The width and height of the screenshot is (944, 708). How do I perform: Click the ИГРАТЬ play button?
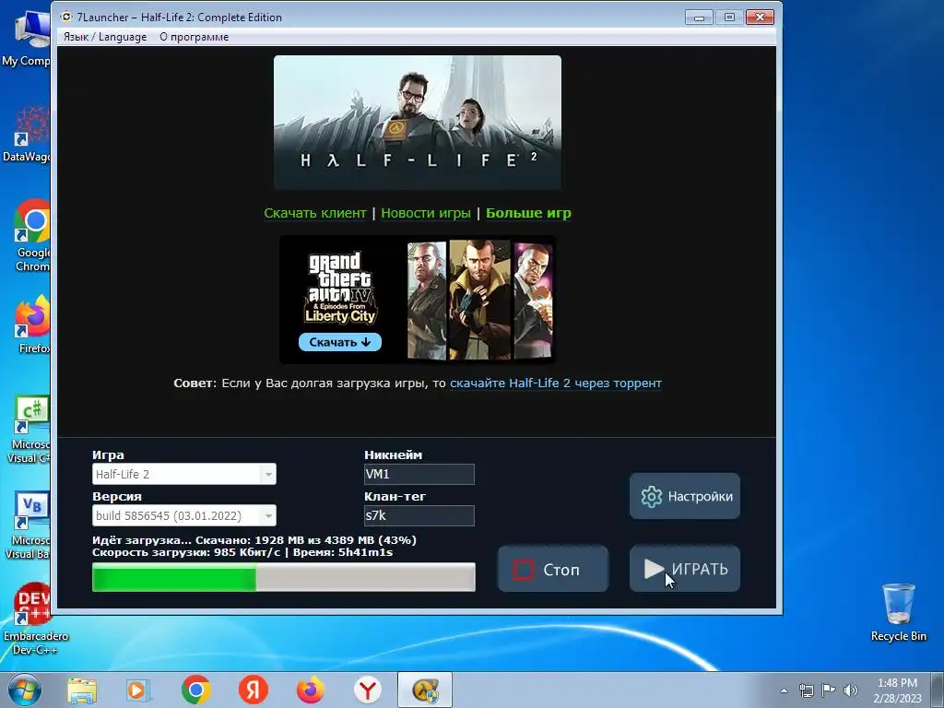pos(685,569)
